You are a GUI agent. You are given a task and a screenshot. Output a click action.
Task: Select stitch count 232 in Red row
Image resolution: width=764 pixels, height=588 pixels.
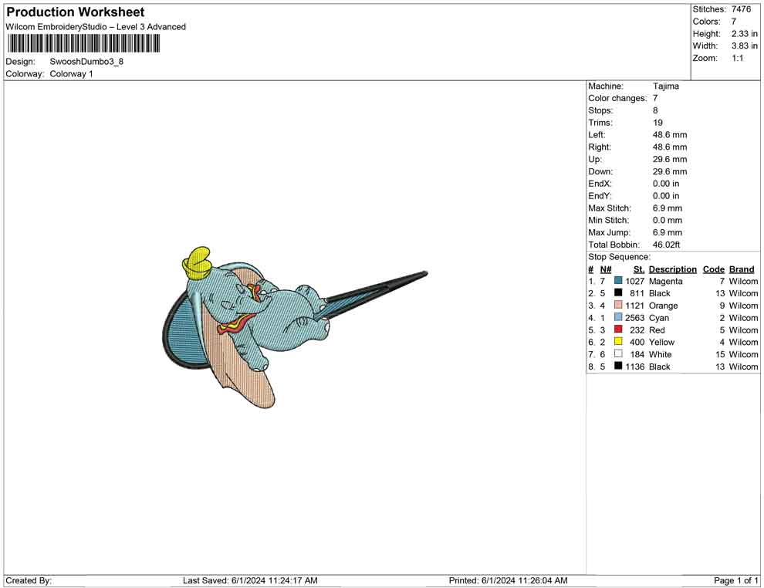point(637,330)
